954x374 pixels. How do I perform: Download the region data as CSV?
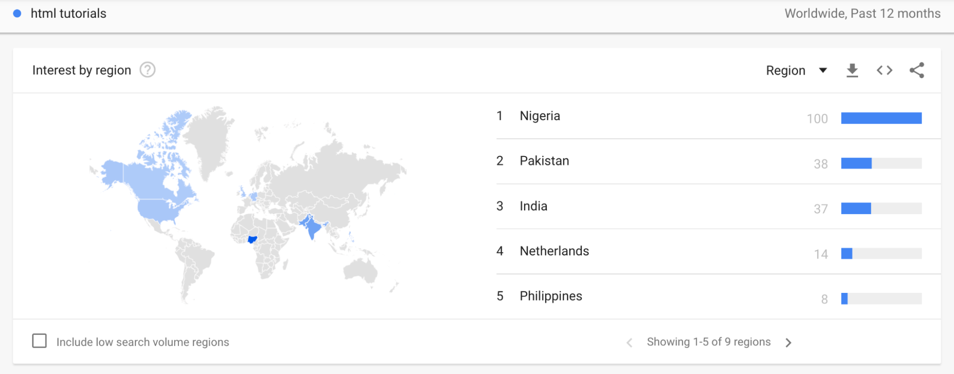(852, 70)
